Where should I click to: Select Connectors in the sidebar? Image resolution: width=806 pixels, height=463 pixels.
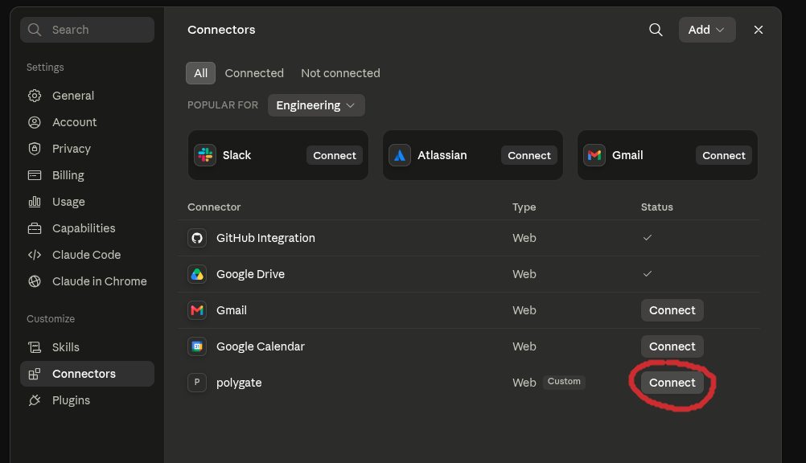coord(87,374)
